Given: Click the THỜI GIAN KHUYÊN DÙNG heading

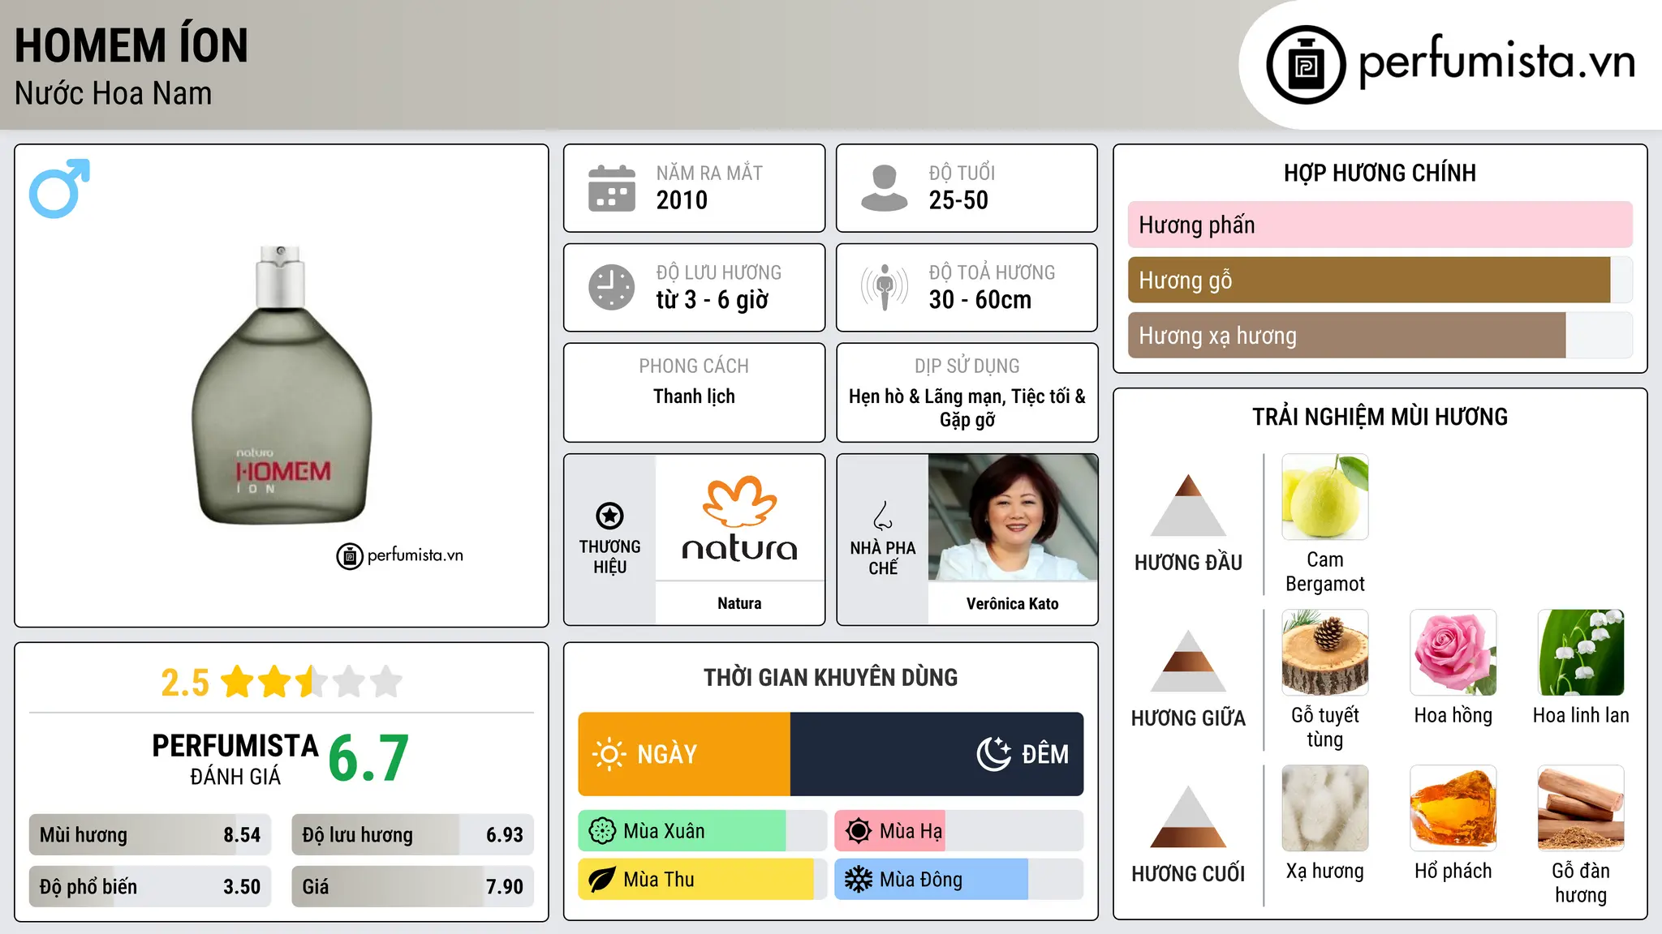Looking at the screenshot, I should click(x=830, y=677).
